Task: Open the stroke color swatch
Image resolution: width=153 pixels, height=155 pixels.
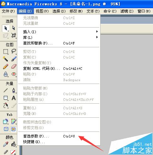Action: pos(13,152)
